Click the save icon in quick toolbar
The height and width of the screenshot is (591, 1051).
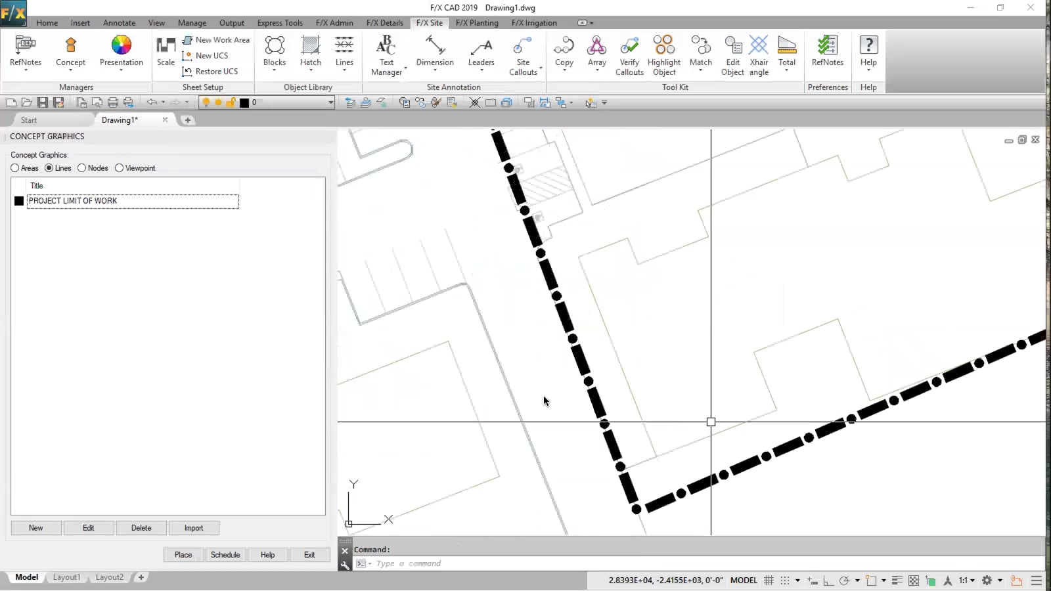click(43, 102)
